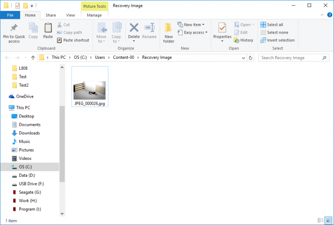Click quick access New folder icon

26,6
